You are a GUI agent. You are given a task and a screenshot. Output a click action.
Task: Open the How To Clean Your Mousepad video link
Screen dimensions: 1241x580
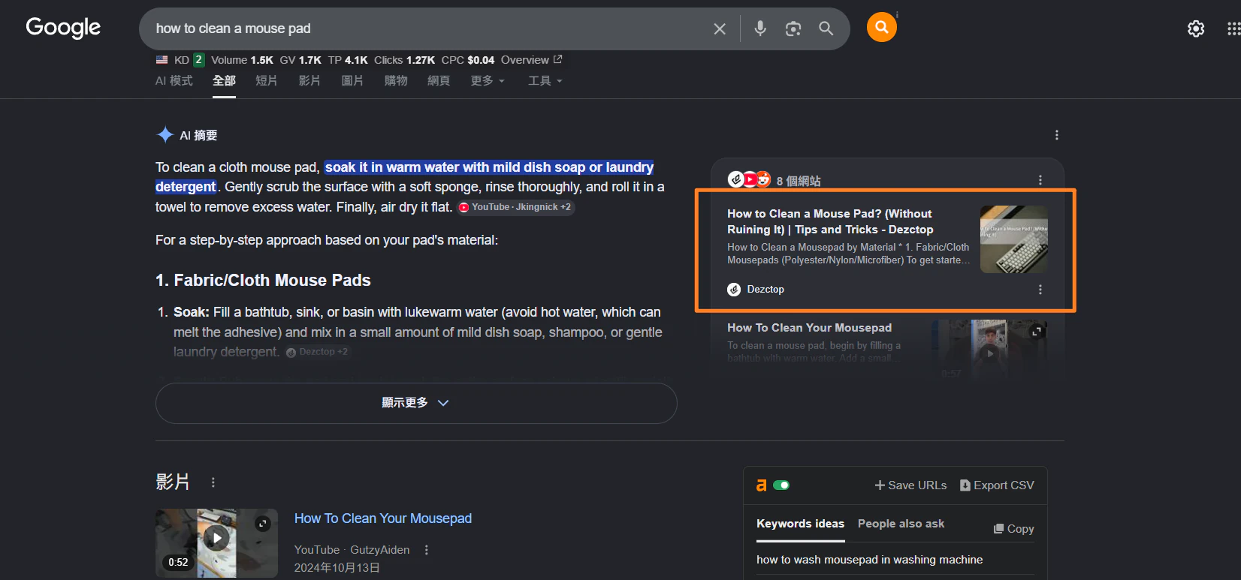pyautogui.click(x=383, y=518)
